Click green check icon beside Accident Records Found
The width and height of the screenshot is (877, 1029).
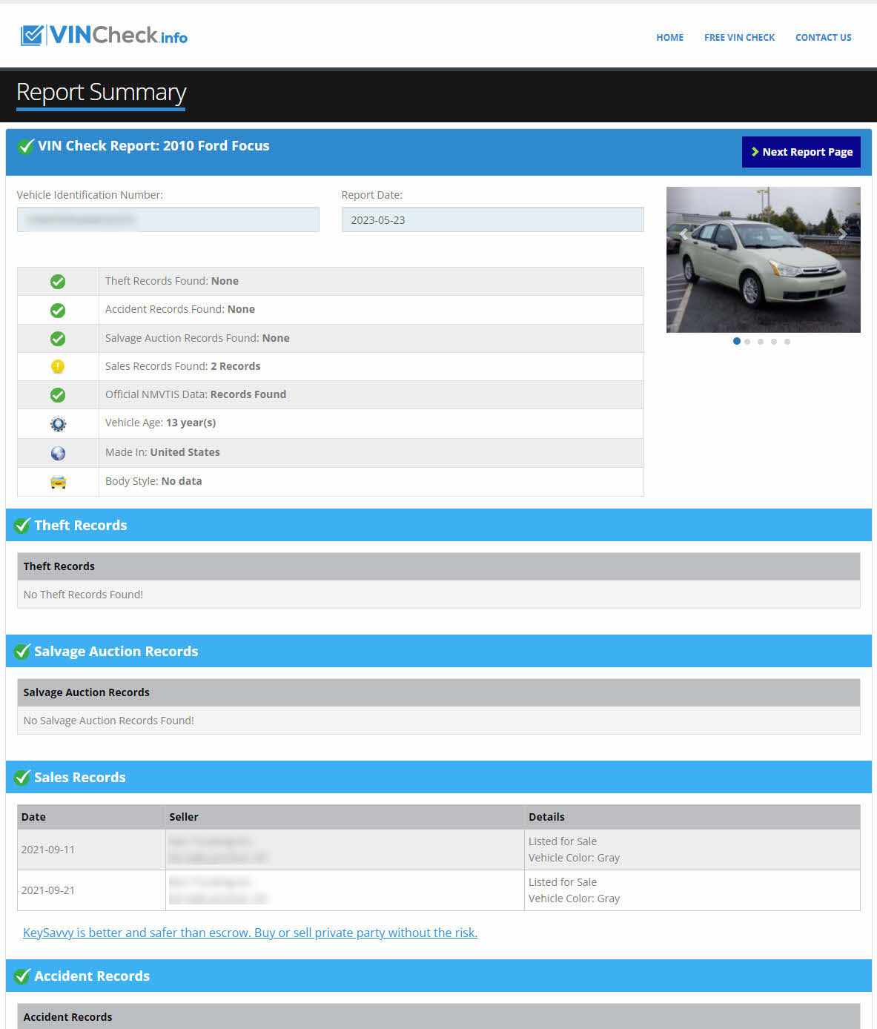tap(58, 310)
